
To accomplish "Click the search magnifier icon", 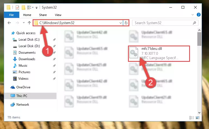I will coord(194,23).
